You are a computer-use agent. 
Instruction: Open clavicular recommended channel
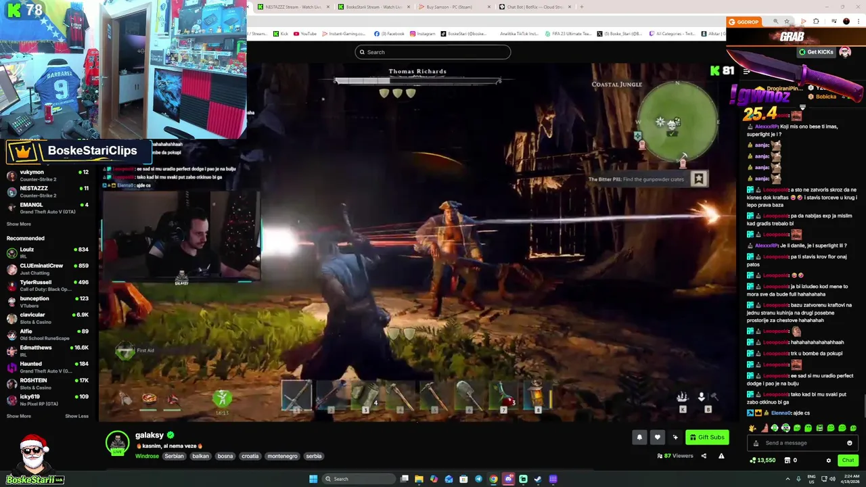click(47, 318)
